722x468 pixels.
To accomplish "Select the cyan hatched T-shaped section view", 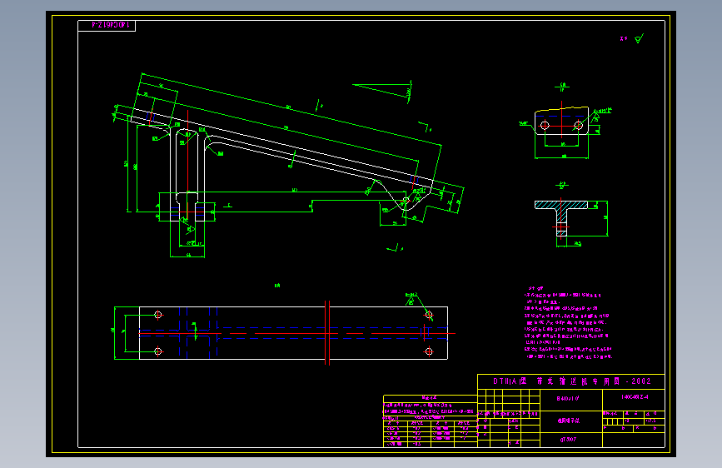I will click(560, 218).
